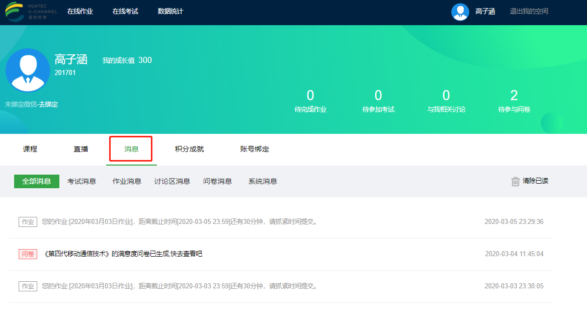Click the 待参与问卷 count of 2

pos(514,96)
